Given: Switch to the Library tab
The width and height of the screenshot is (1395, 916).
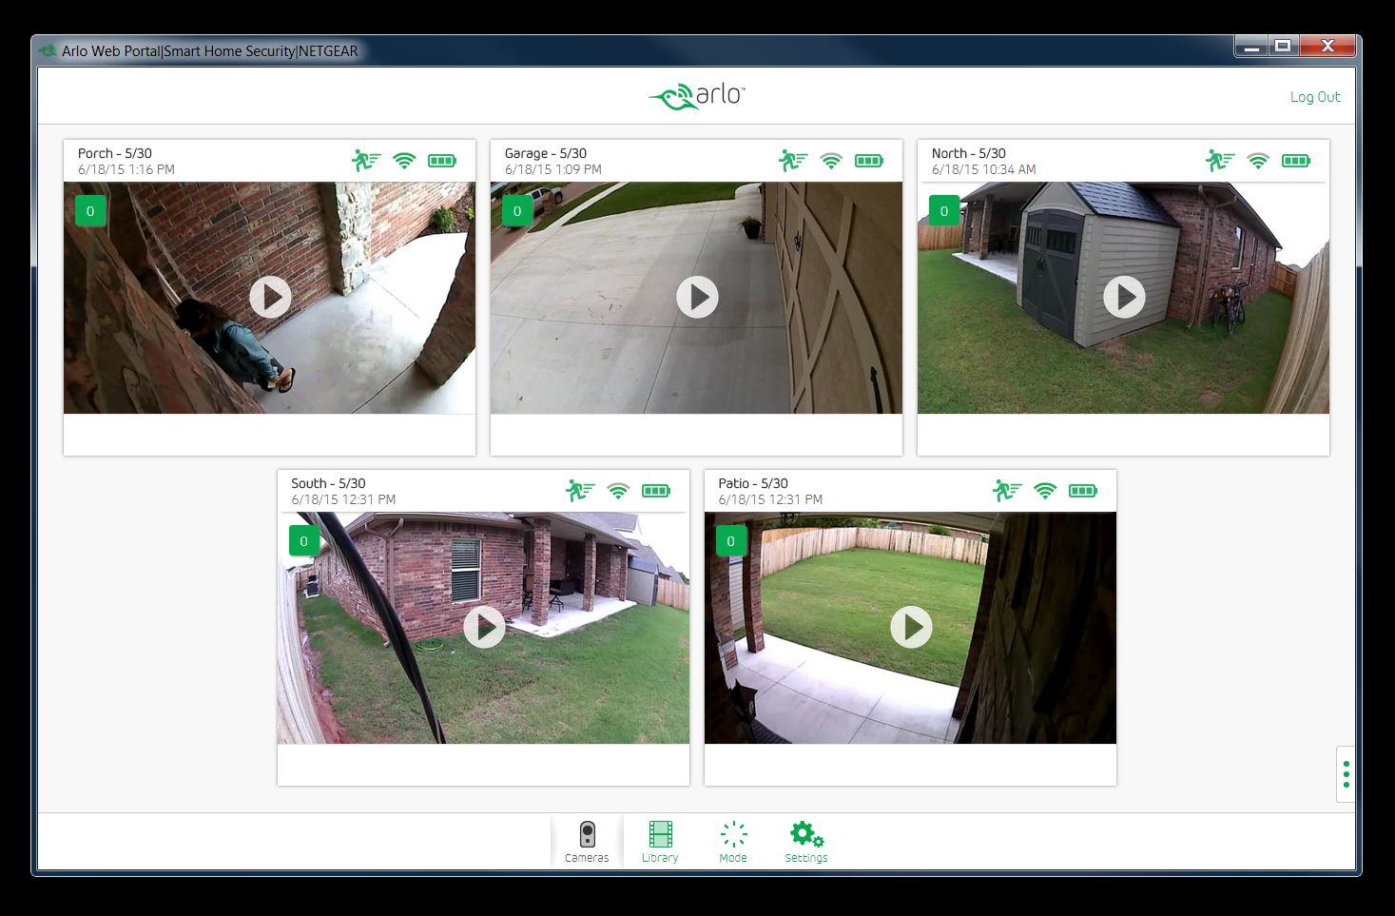Looking at the screenshot, I should [x=660, y=842].
